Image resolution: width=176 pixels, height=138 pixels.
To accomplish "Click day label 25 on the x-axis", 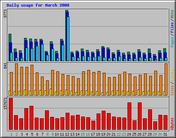I will 134,134.
